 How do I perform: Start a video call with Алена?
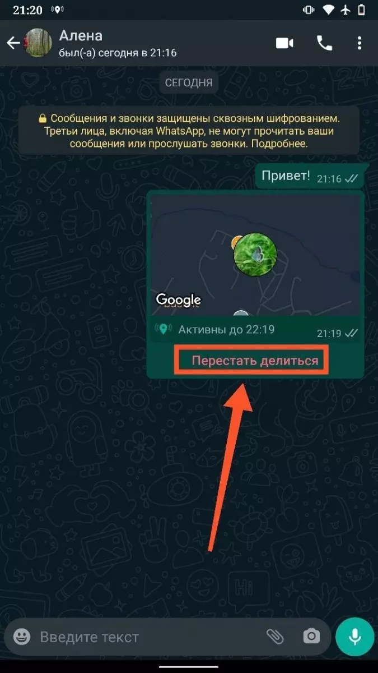tap(284, 43)
